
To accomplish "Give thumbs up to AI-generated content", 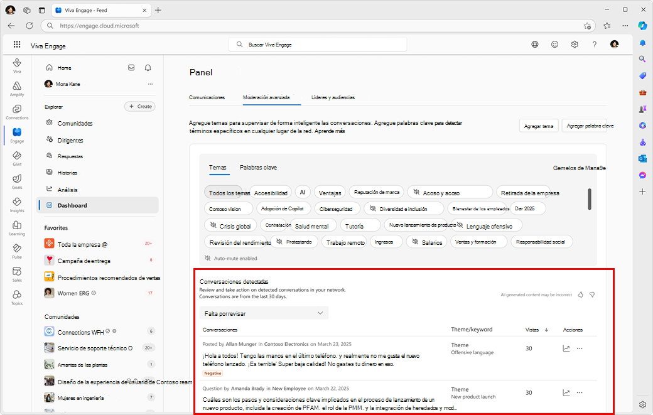I will [x=581, y=294].
